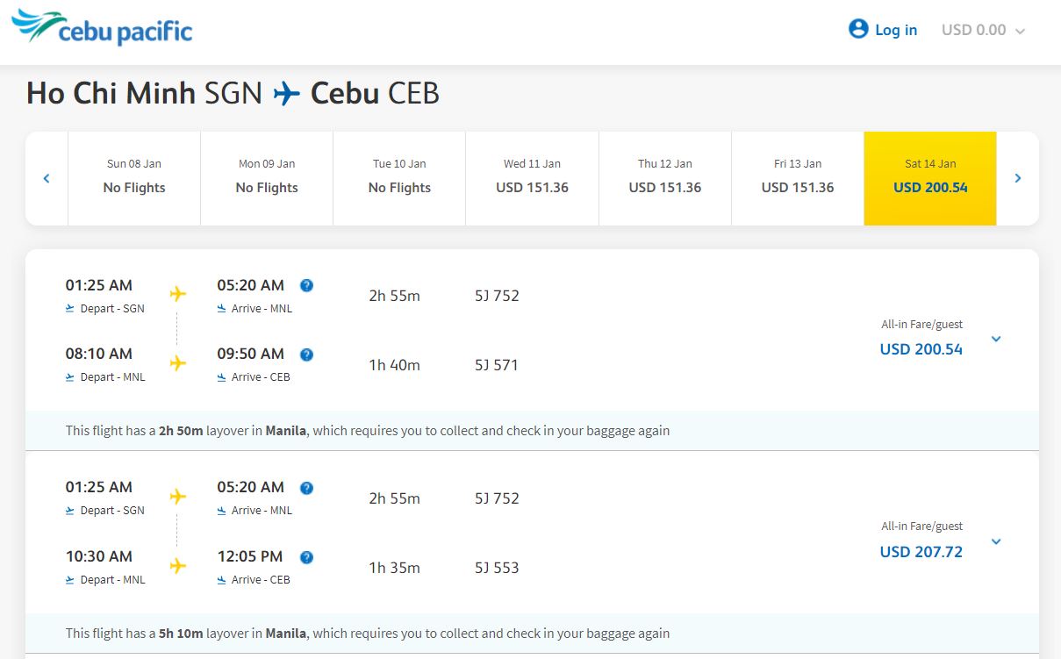Screen dimensions: 1061x659
Task: Click help icon beside second 05:20 AM arrival
Action: click(x=306, y=488)
